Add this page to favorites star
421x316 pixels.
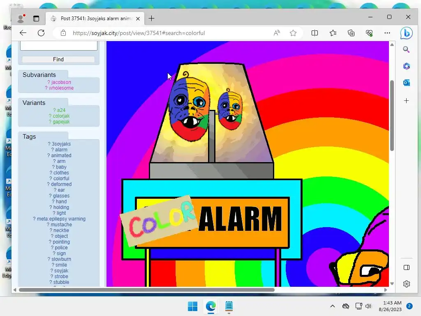click(x=293, y=33)
